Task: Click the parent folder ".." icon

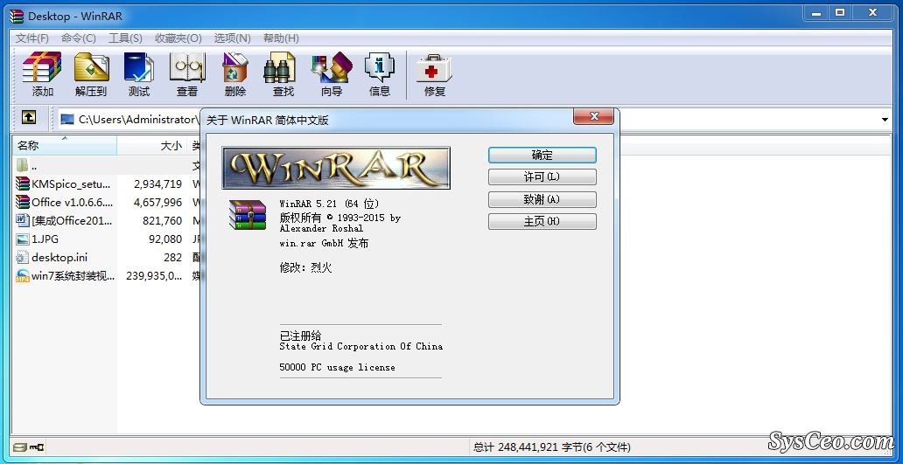Action: [23, 166]
